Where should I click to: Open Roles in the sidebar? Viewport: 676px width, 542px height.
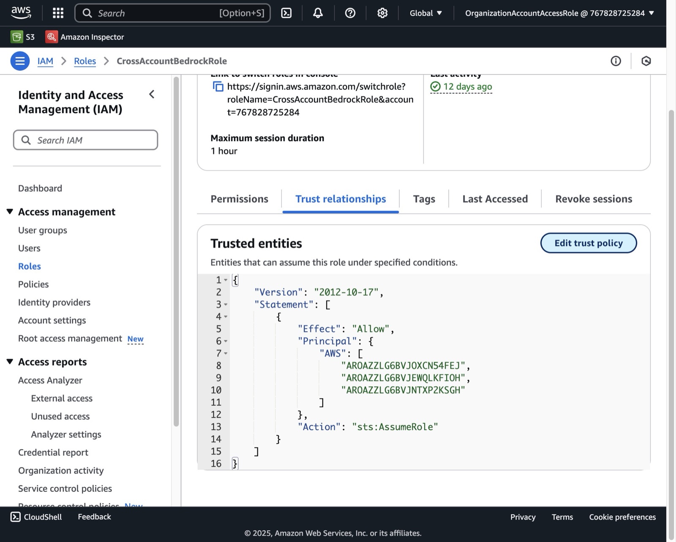click(30, 266)
